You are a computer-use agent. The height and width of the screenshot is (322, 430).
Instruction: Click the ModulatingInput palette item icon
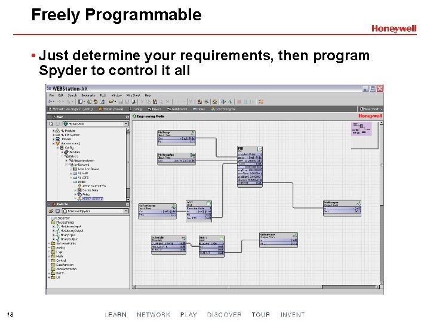pos(57,227)
